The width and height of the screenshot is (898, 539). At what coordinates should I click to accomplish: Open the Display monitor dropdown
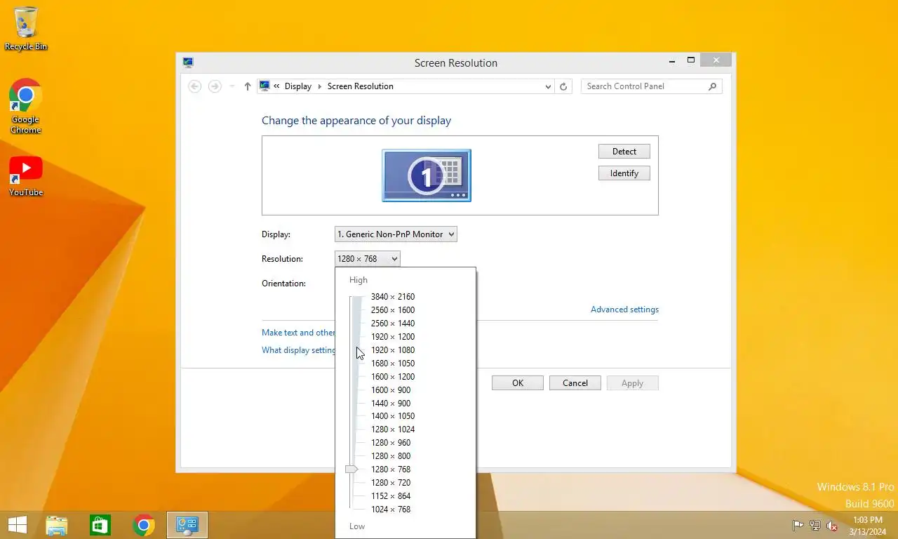point(396,234)
